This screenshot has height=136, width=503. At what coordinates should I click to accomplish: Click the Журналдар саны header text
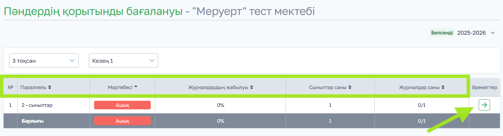coord(419,87)
